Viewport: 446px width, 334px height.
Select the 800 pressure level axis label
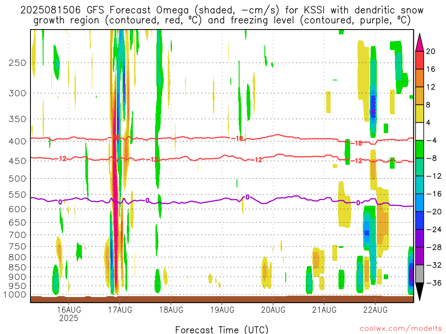click(x=17, y=257)
